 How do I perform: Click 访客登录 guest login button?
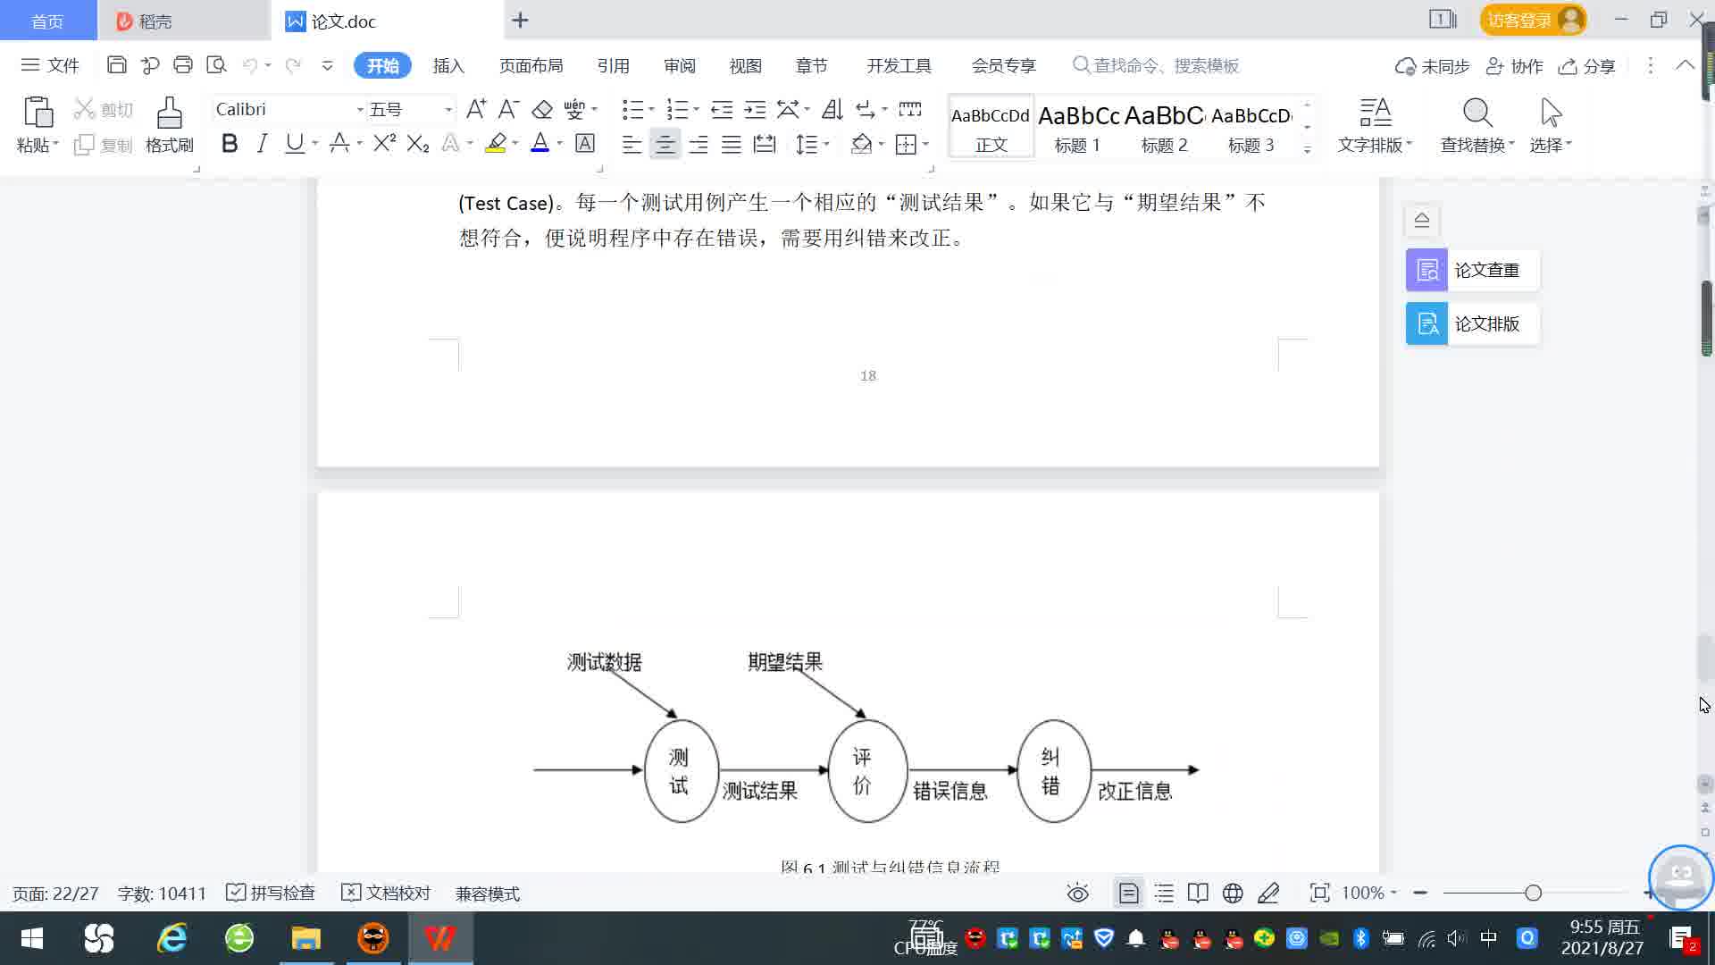(x=1533, y=20)
